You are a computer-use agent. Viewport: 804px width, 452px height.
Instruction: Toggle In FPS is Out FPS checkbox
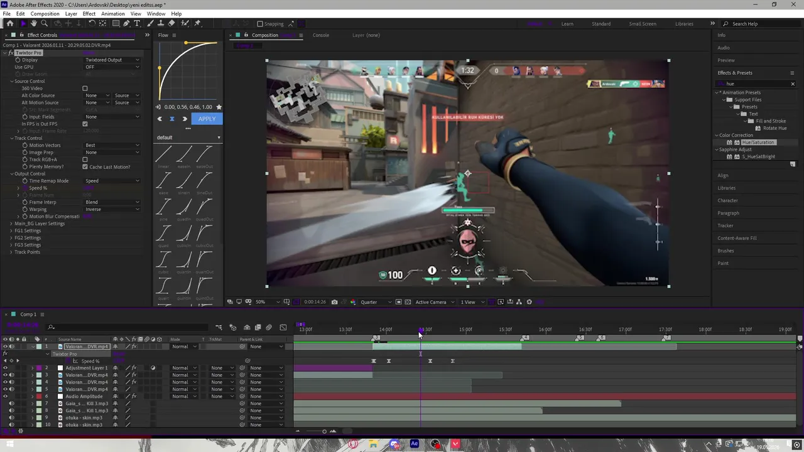point(85,124)
